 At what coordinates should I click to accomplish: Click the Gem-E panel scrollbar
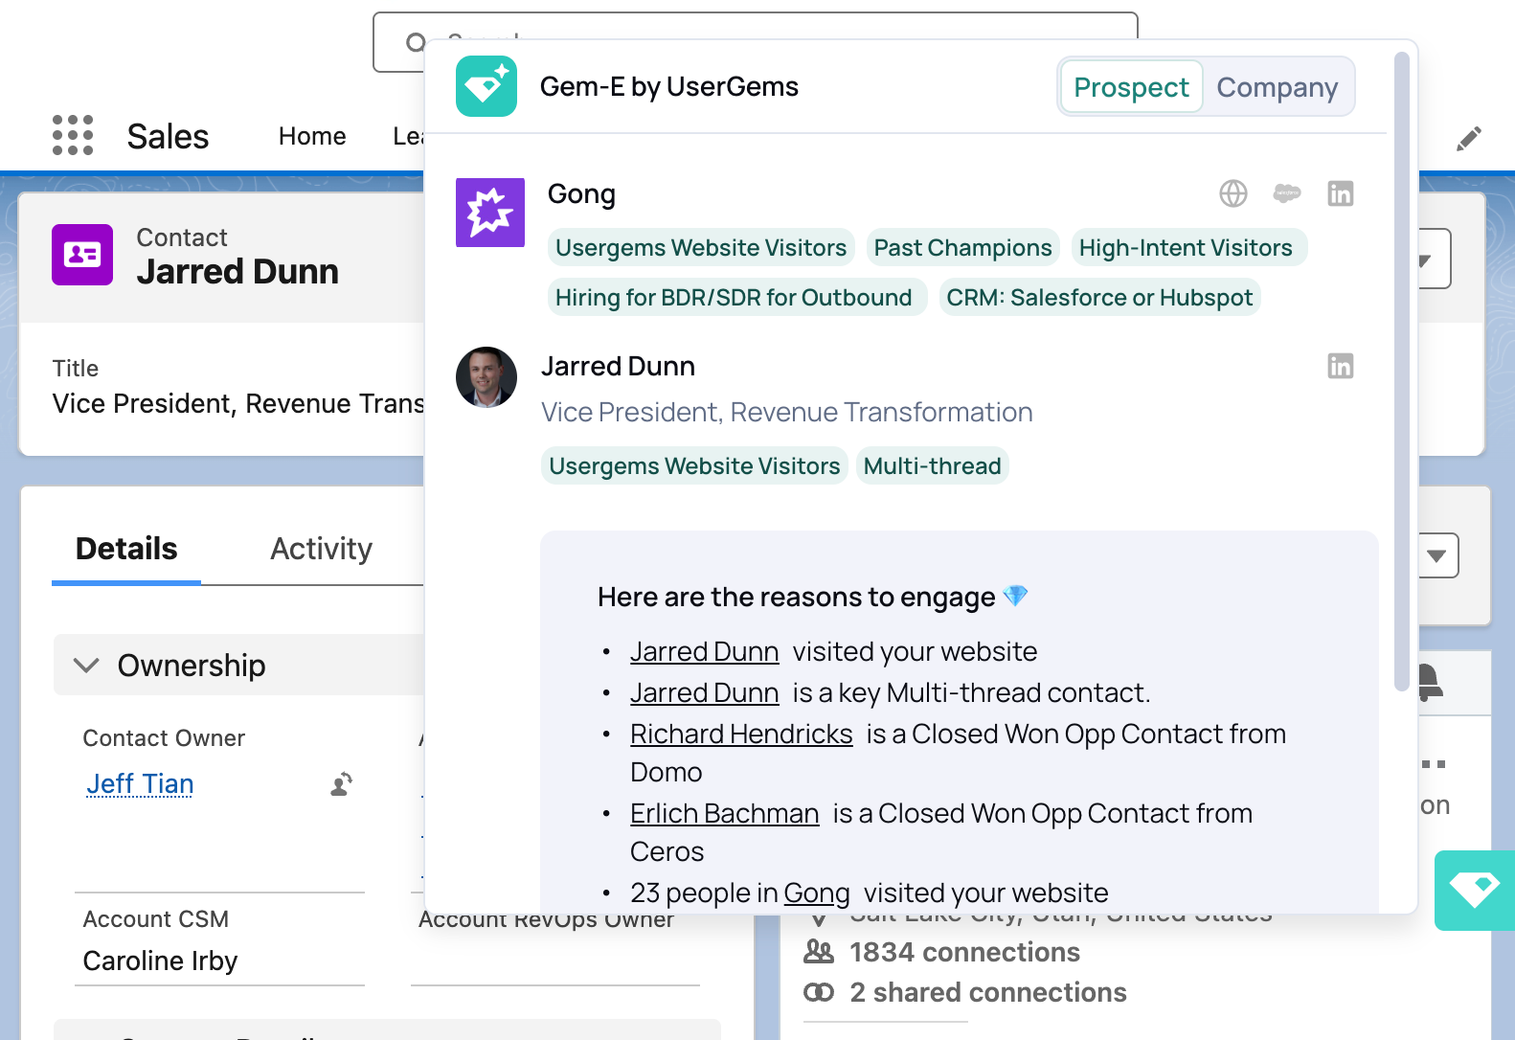click(x=1402, y=372)
